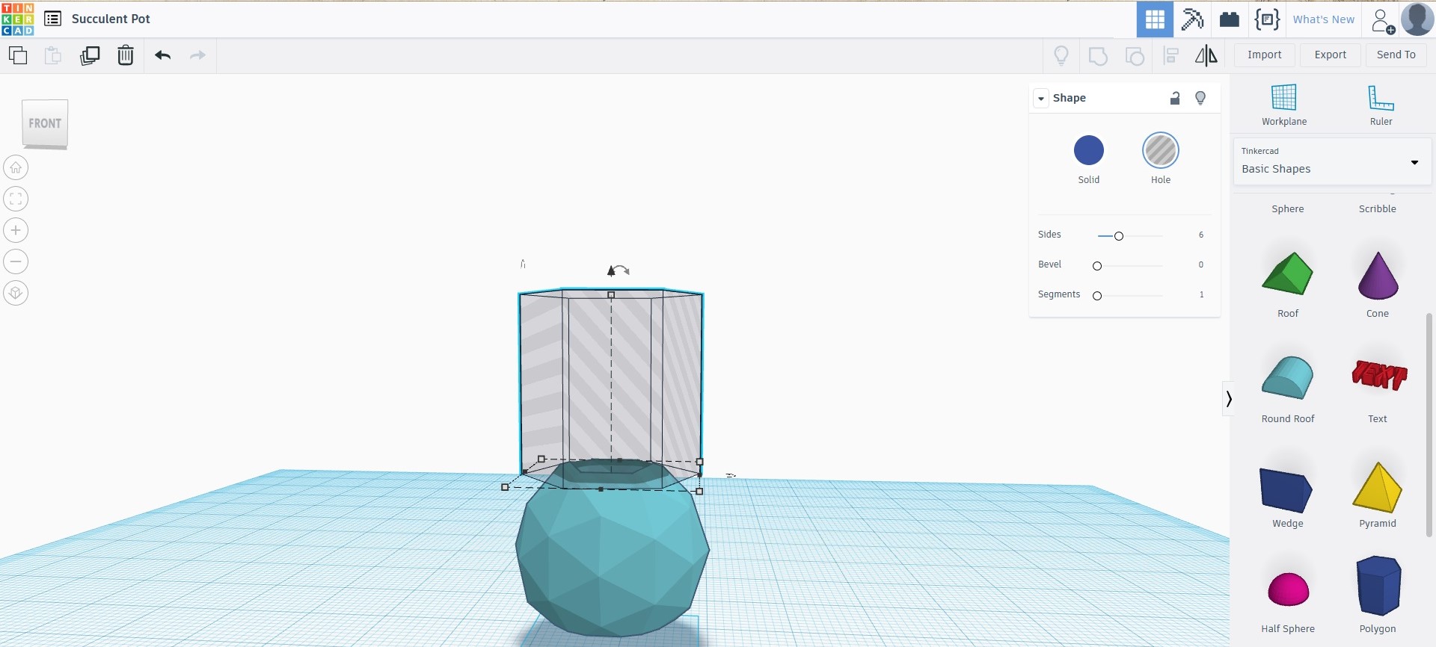Set the shape to Hole
Screen dimensions: 1436x647
pyautogui.click(x=1161, y=150)
